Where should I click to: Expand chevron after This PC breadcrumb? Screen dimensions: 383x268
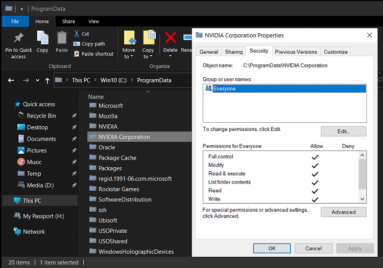point(95,80)
